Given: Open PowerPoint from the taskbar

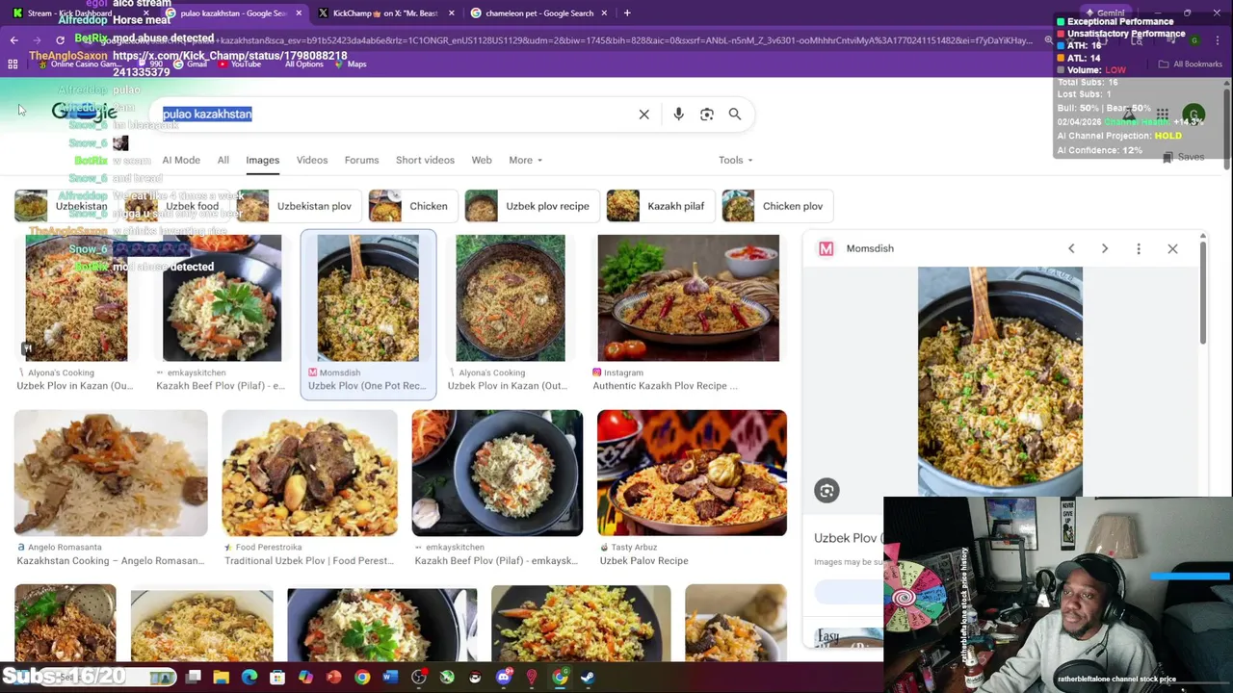Looking at the screenshot, I should click(333, 678).
